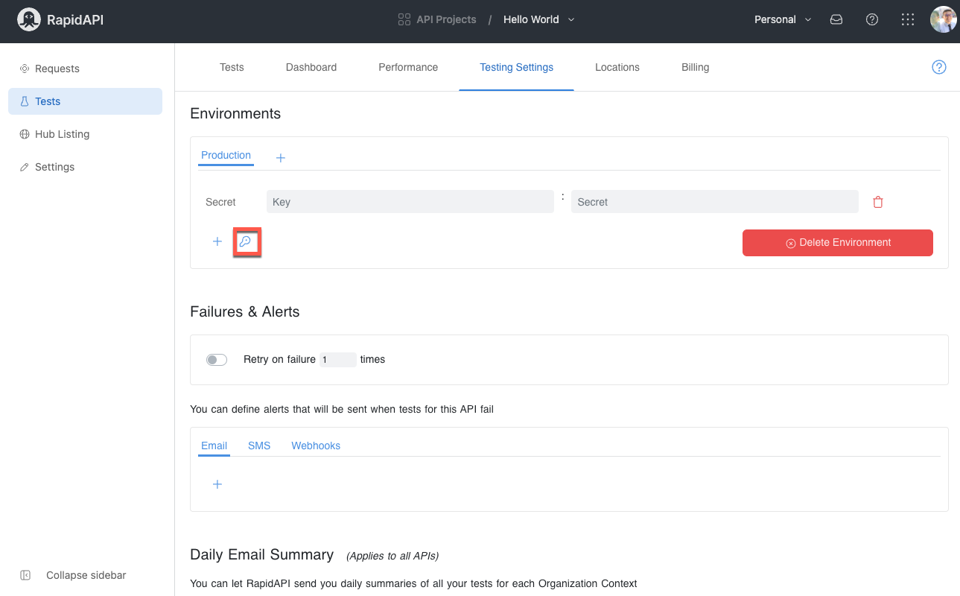The height and width of the screenshot is (596, 960).
Task: Click the Delete Environment button
Action: (x=838, y=243)
